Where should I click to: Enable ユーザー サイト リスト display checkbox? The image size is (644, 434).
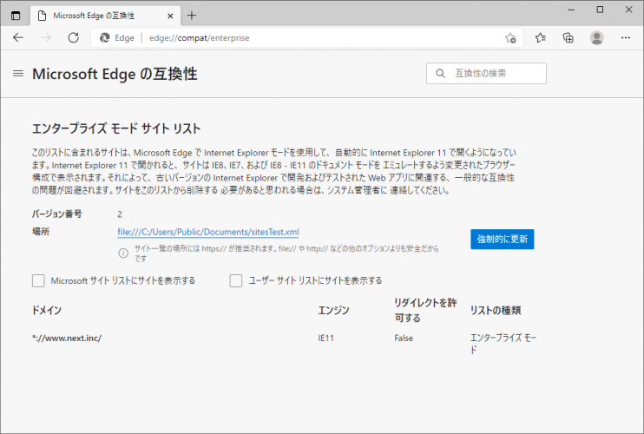click(x=236, y=281)
